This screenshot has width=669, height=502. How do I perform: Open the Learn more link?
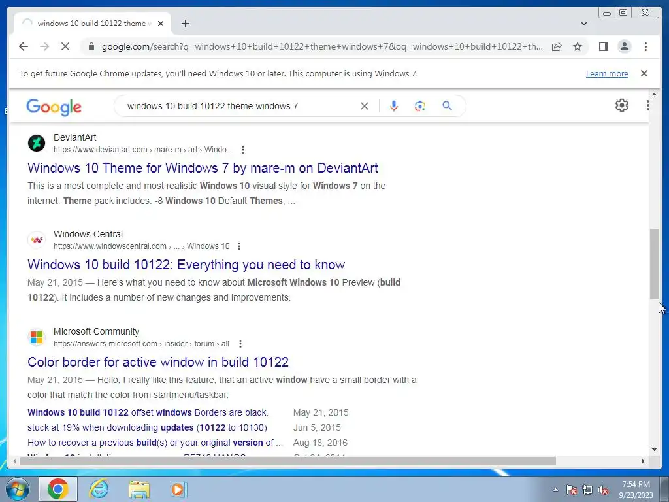point(607,73)
